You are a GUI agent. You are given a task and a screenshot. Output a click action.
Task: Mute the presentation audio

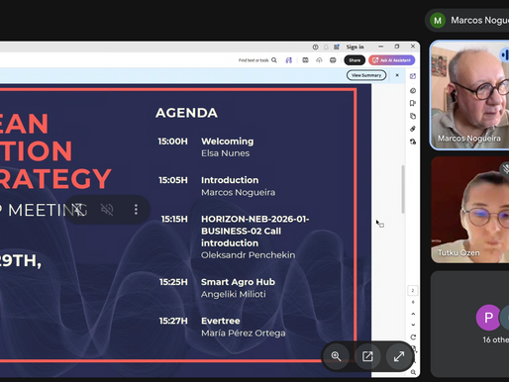(x=107, y=210)
